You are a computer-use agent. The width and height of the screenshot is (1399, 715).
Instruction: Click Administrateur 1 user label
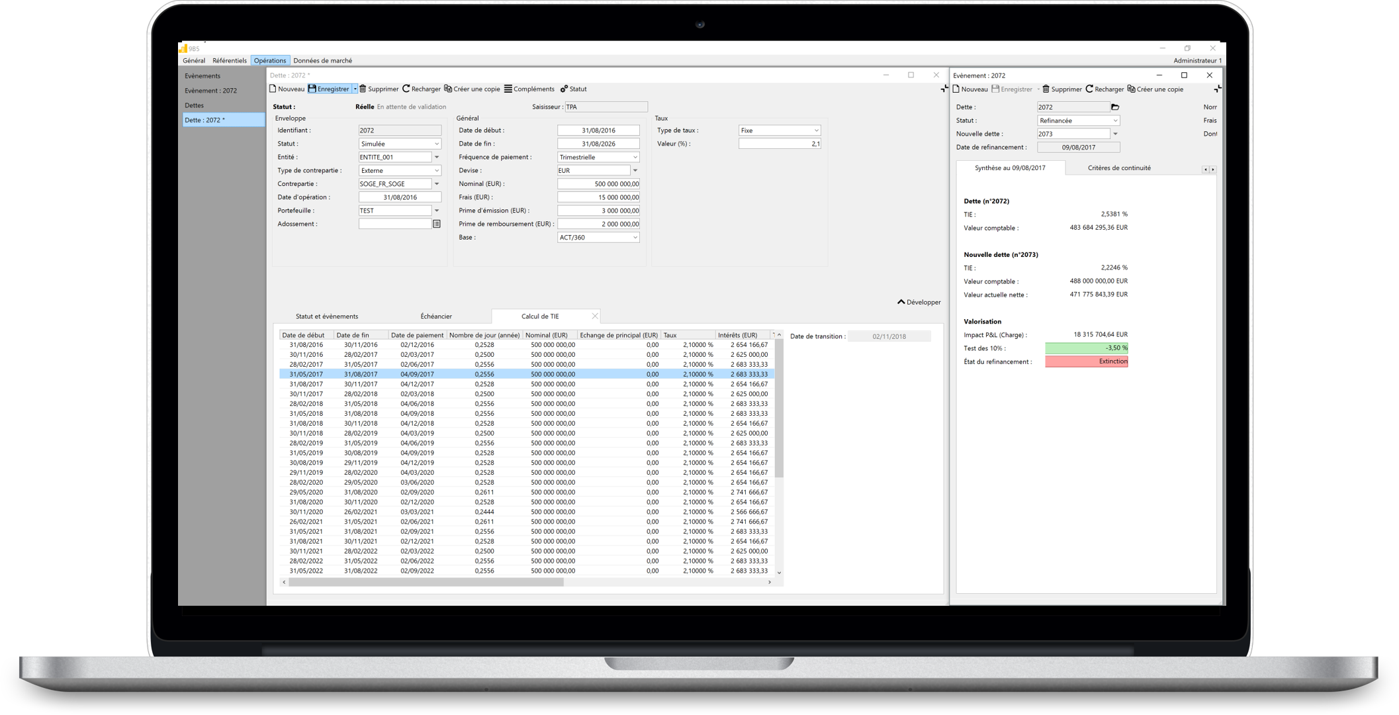pos(1197,60)
